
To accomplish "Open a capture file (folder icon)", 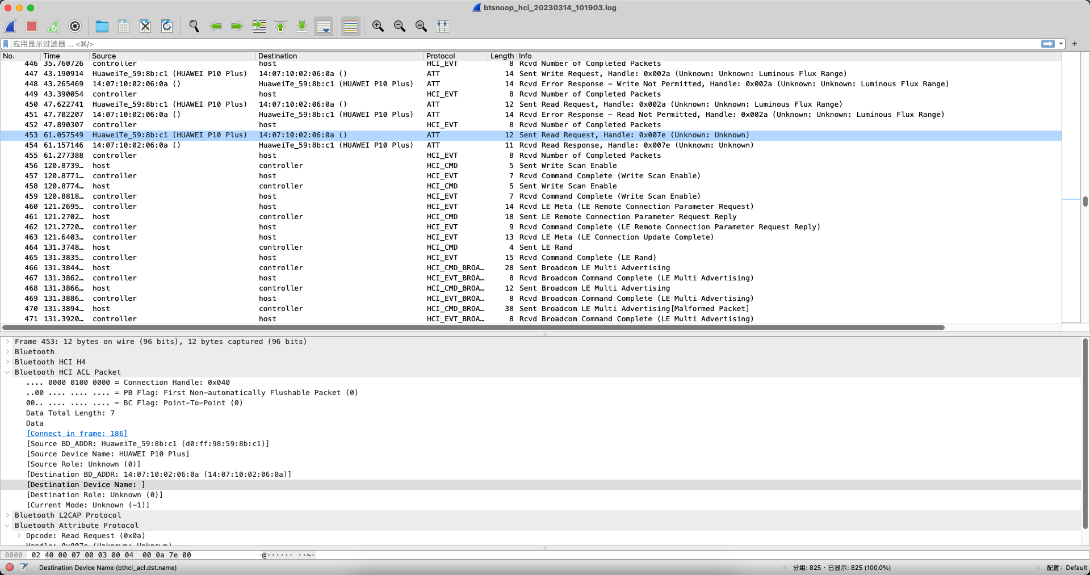I will (102, 26).
